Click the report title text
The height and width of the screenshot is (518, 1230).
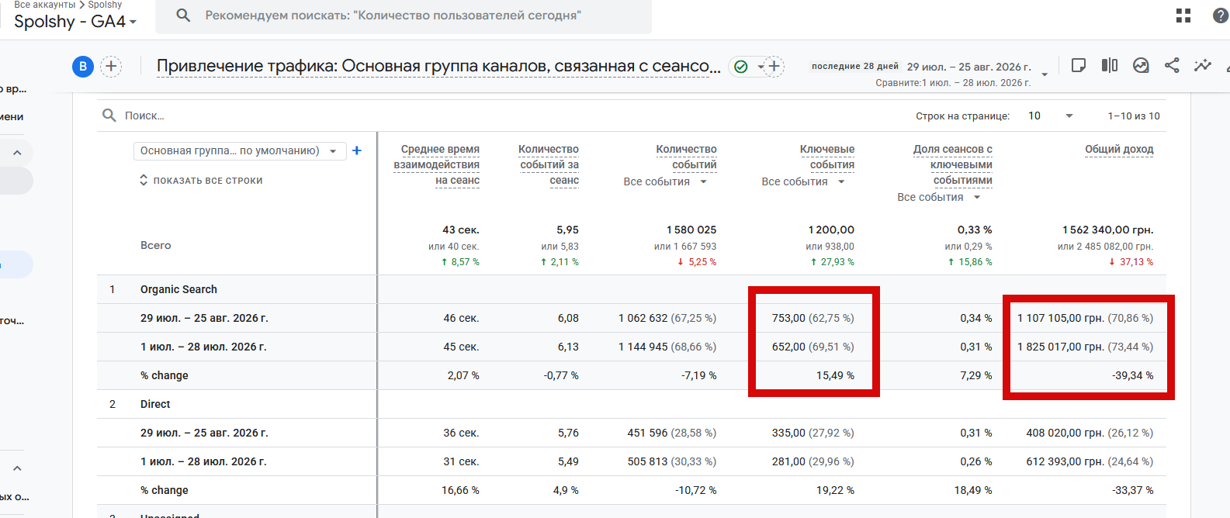point(438,67)
